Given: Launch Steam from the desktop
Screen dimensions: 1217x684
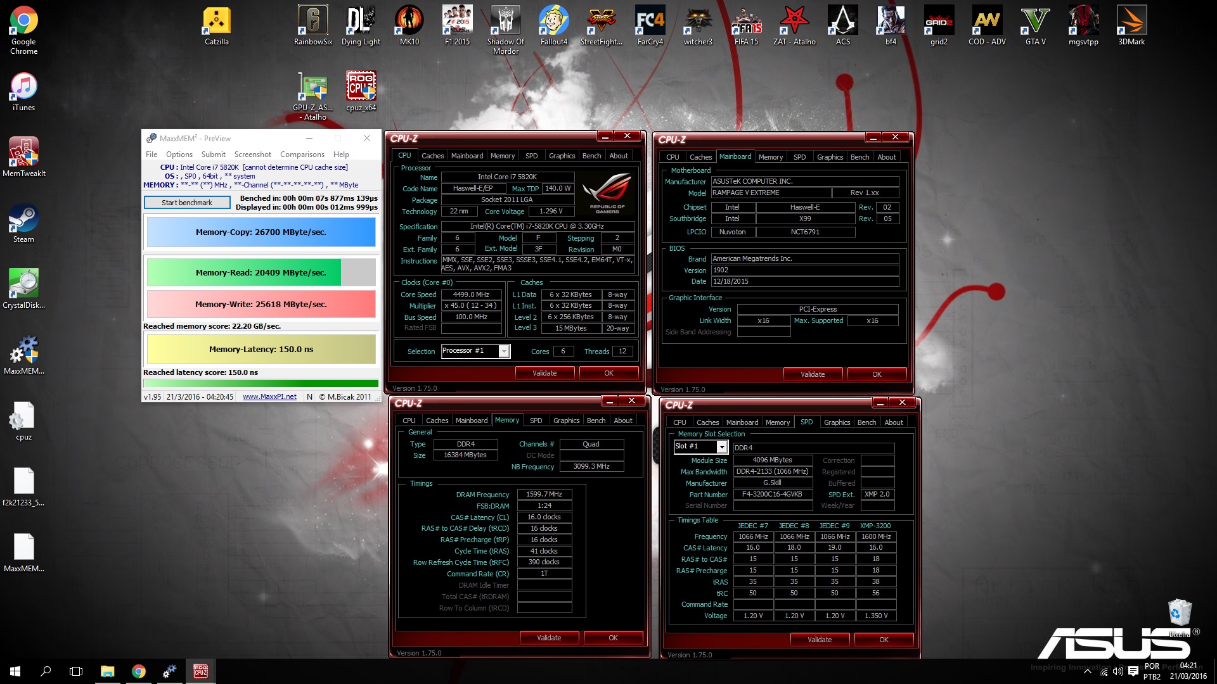Looking at the screenshot, I should [x=23, y=224].
